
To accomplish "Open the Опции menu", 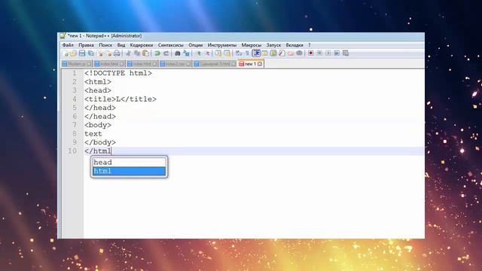I will coord(196,45).
